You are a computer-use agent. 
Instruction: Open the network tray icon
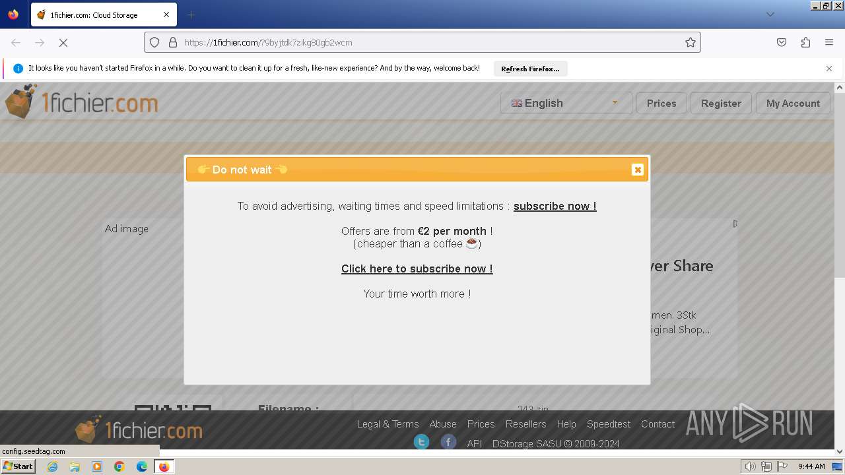pos(766,466)
